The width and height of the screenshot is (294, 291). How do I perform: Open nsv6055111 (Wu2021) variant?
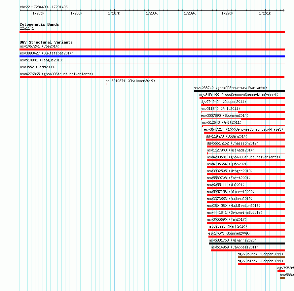pyautogui.click(x=226, y=185)
